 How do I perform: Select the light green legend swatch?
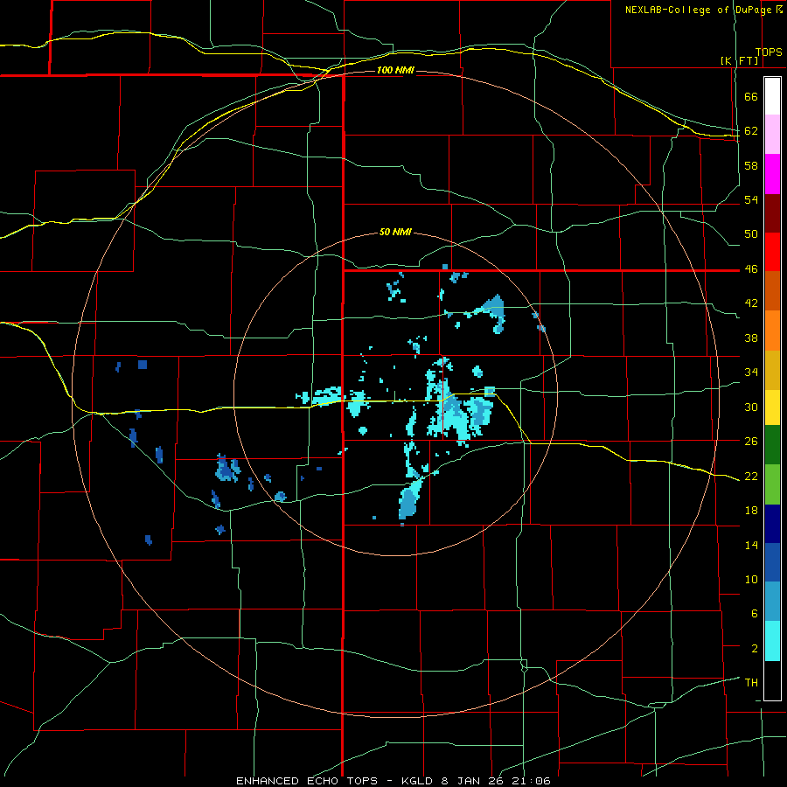[772, 484]
